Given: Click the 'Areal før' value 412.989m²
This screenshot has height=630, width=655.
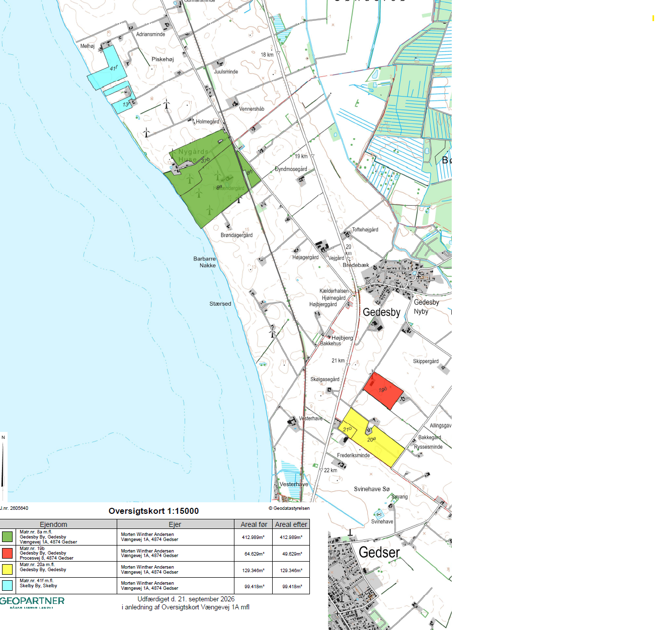Looking at the screenshot, I should 253,537.
